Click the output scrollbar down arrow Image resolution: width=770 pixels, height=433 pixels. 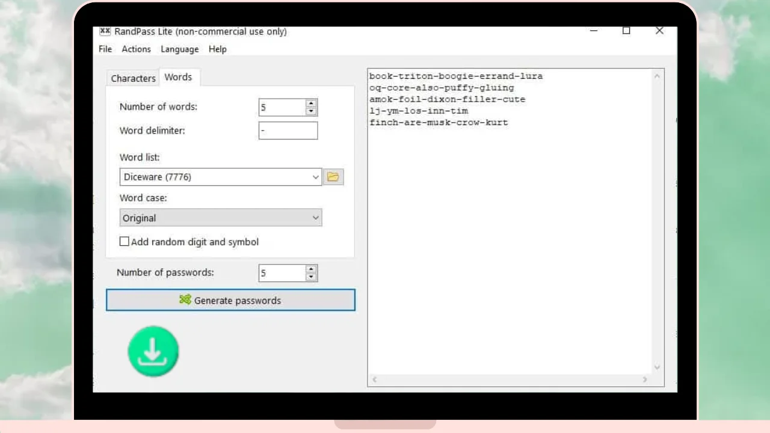pos(657,367)
